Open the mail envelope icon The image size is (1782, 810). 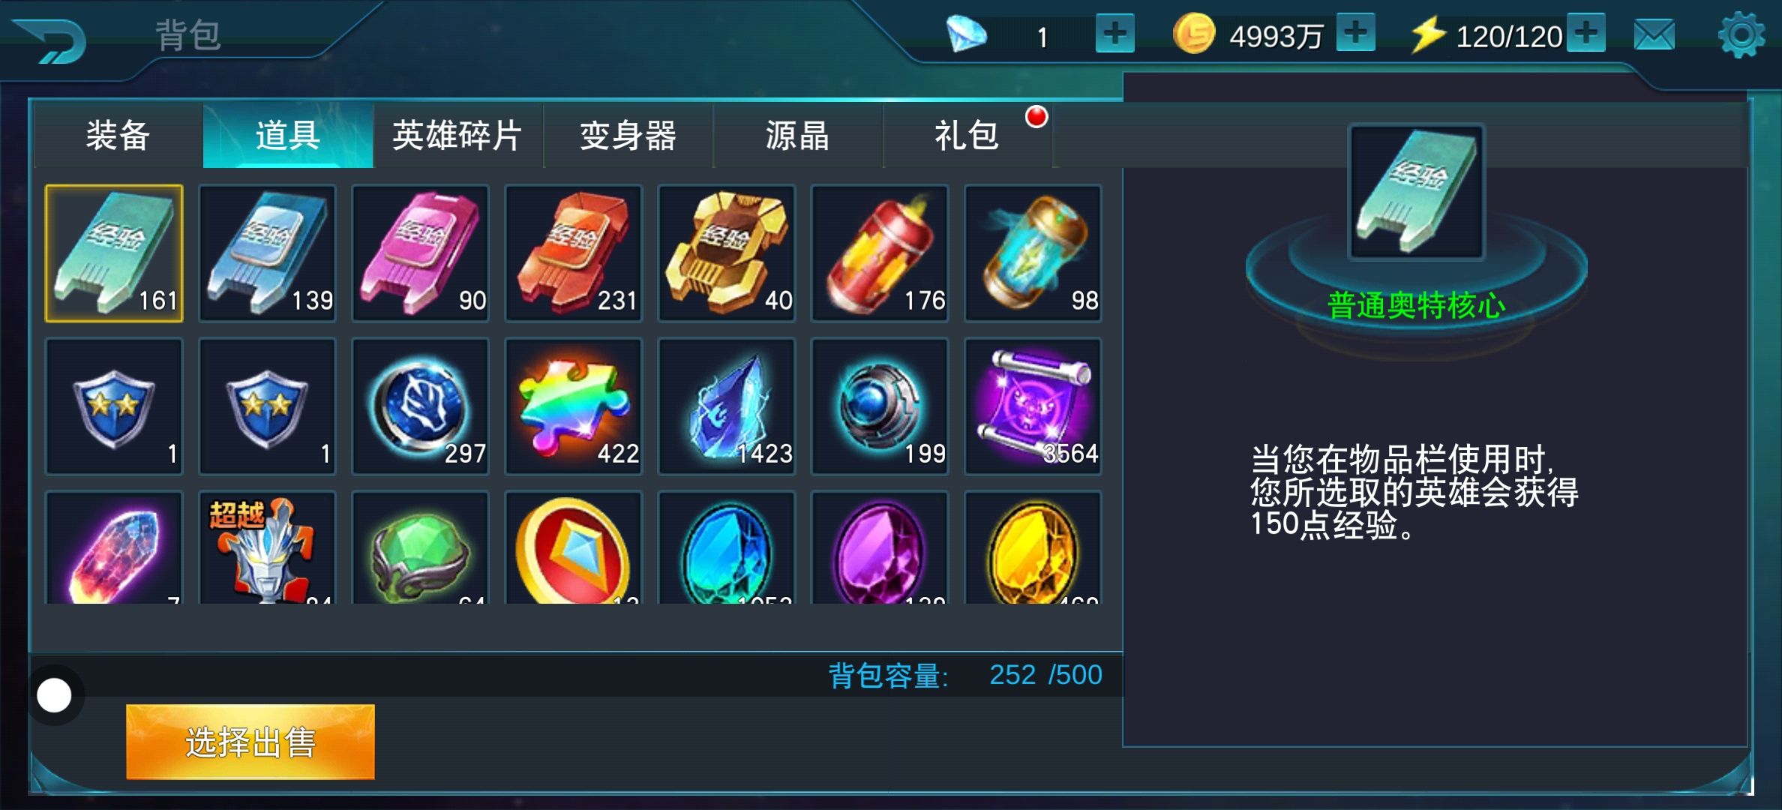tap(1654, 34)
